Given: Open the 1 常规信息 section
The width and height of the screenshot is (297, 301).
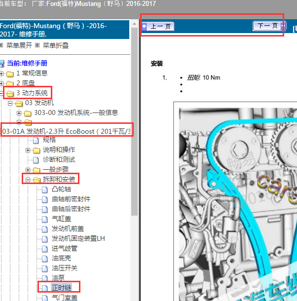Looking at the screenshot, I should pos(32,73).
